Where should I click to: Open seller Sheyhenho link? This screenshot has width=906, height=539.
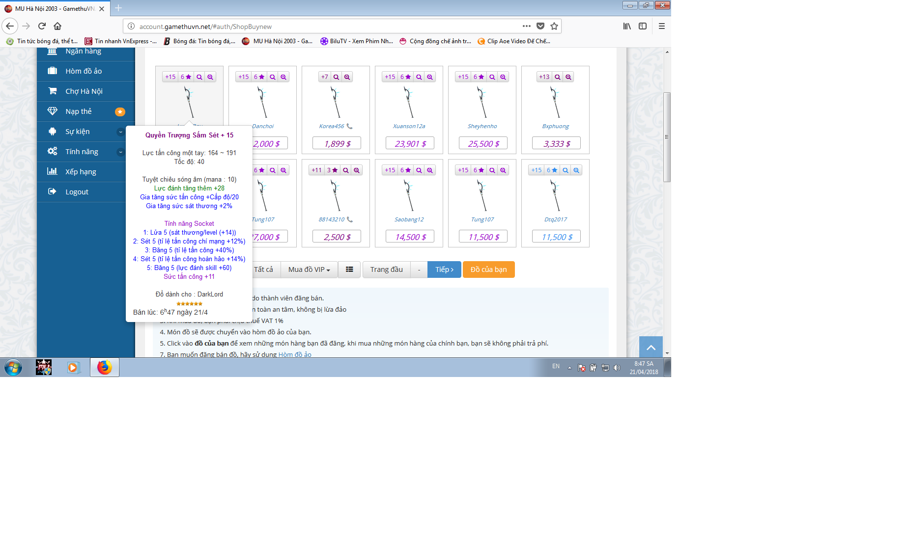click(x=482, y=126)
